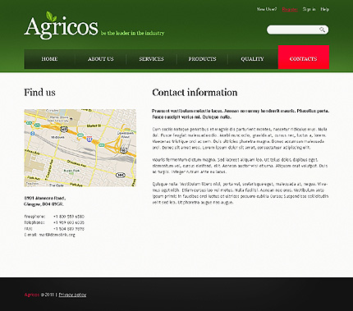Click the tagline be the leader in the industry

coord(132,33)
